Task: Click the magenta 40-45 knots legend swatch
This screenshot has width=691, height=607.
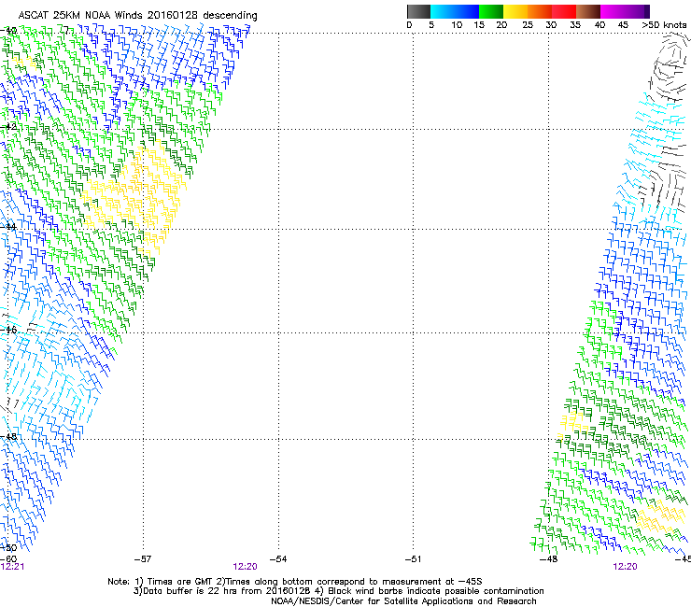Action: (613, 11)
